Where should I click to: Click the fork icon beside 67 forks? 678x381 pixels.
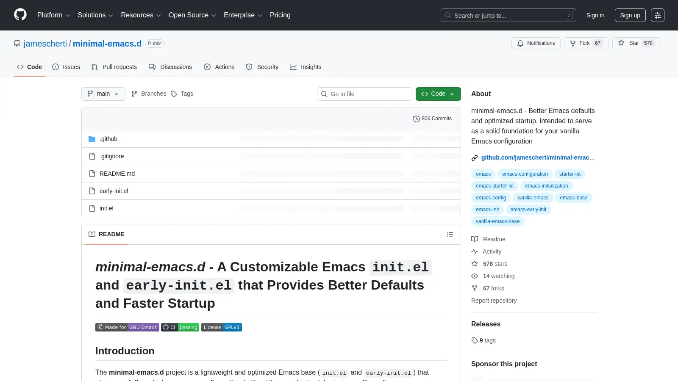tap(475, 288)
